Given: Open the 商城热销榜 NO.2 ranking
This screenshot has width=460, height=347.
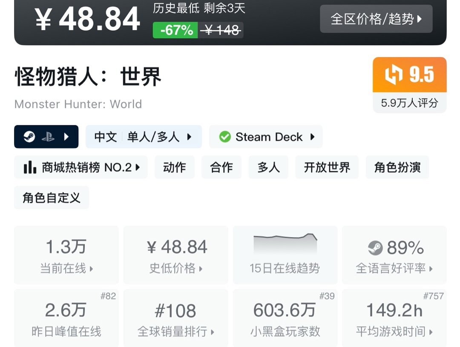Looking at the screenshot, I should tap(81, 167).
